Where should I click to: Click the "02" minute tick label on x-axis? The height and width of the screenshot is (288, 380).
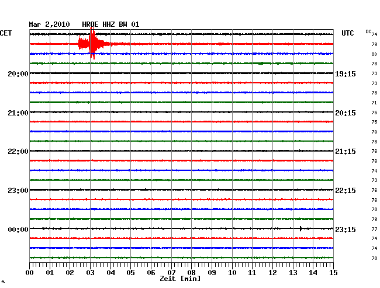point(70,272)
